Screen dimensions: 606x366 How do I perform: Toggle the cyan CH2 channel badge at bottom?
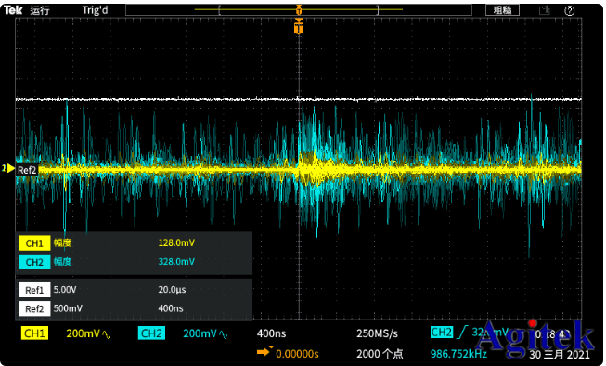pos(151,333)
